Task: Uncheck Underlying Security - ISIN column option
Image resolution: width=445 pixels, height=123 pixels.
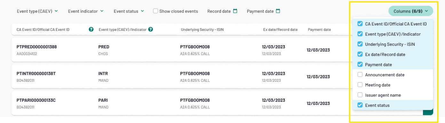Action: pos(360,44)
